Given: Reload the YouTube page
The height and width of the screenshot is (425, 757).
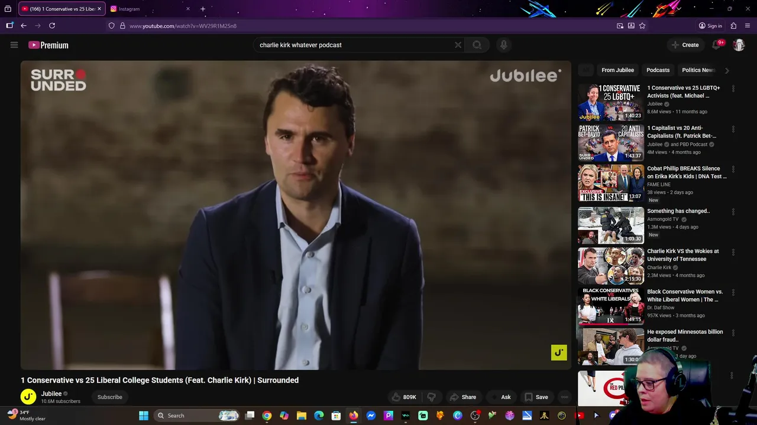Looking at the screenshot, I should [52, 26].
